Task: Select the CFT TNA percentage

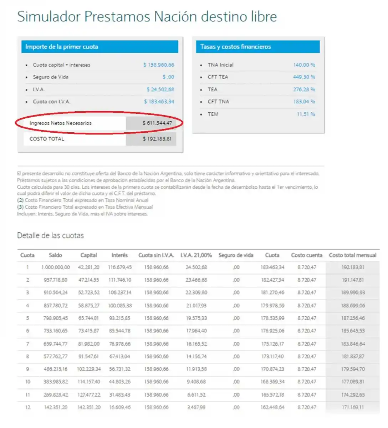Action: click(x=305, y=102)
